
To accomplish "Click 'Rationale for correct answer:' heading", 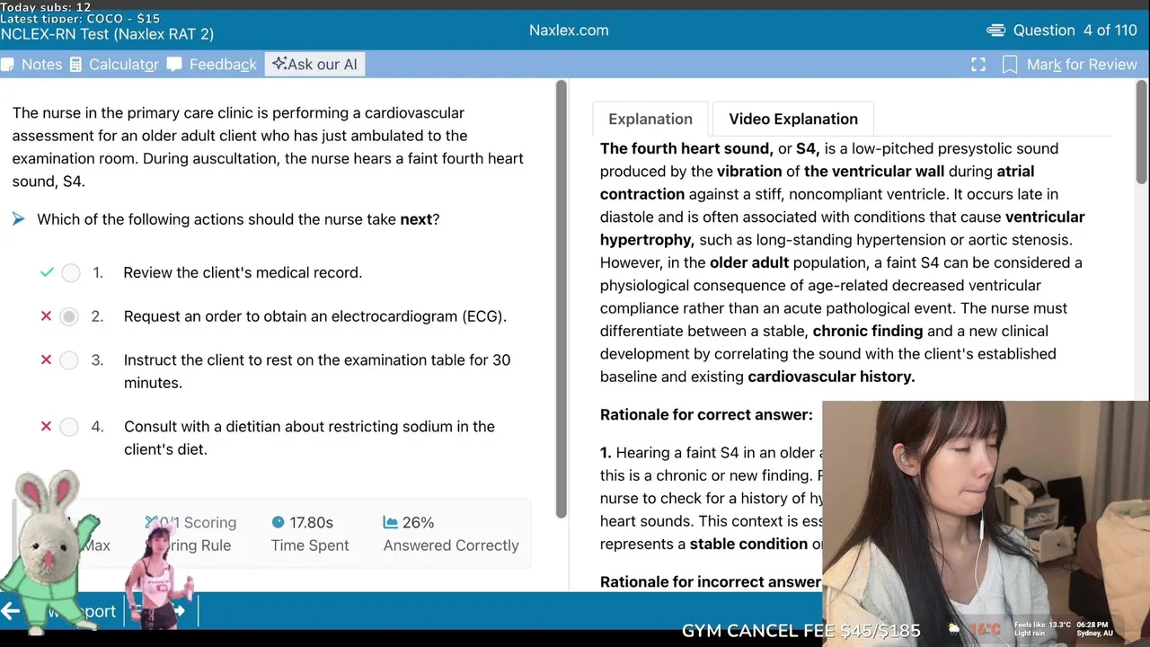I will (706, 414).
